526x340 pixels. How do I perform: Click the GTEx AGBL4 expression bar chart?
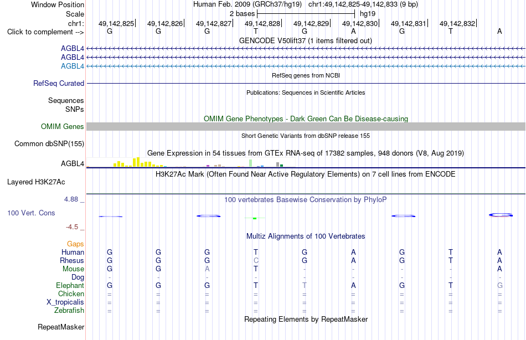(x=190, y=162)
